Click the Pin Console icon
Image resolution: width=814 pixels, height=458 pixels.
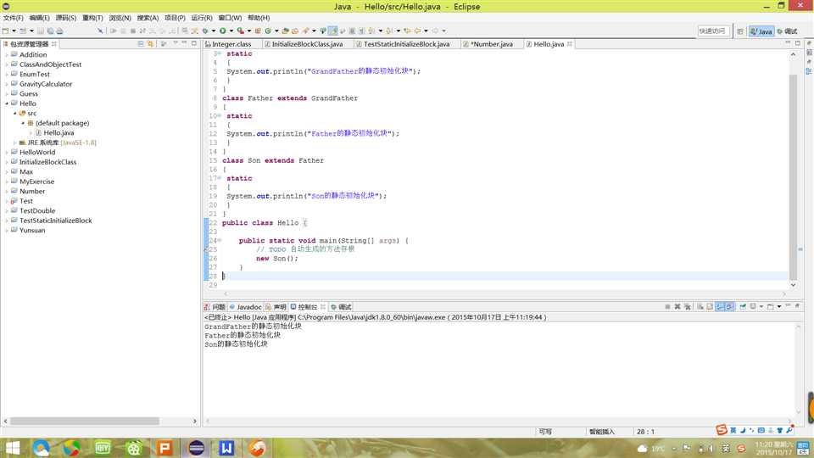[x=743, y=306]
